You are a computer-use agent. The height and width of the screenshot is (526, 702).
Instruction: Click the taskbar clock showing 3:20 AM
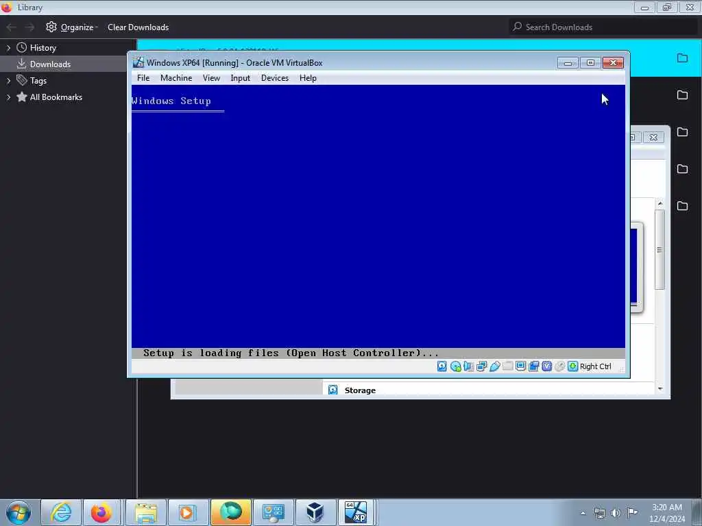(x=666, y=513)
